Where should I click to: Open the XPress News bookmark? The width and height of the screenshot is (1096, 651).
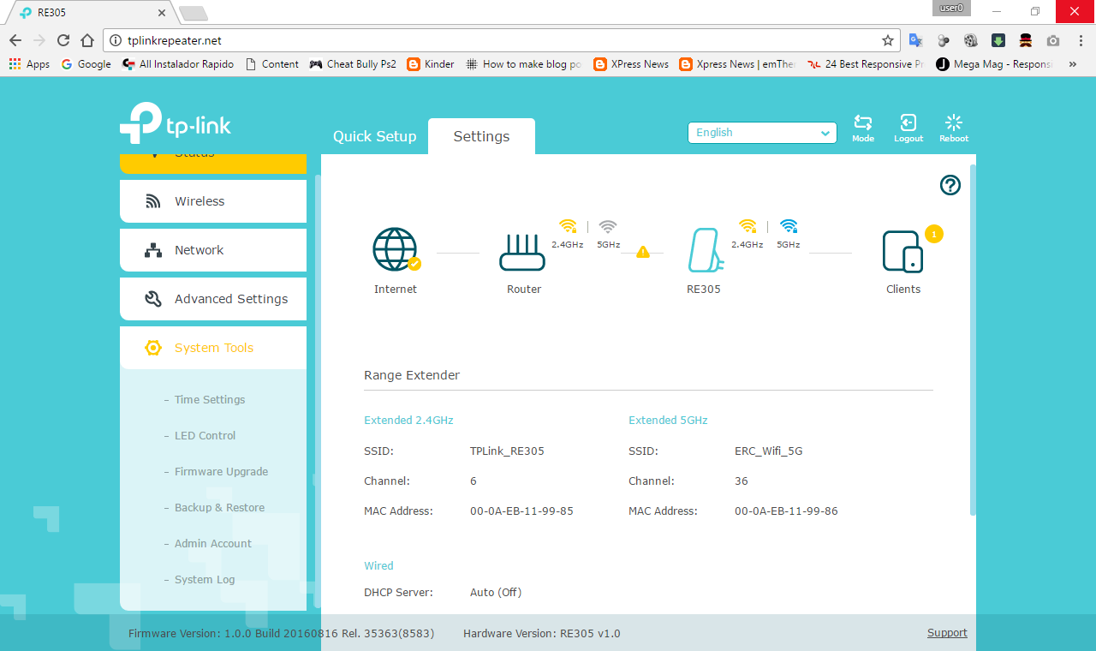tap(631, 64)
